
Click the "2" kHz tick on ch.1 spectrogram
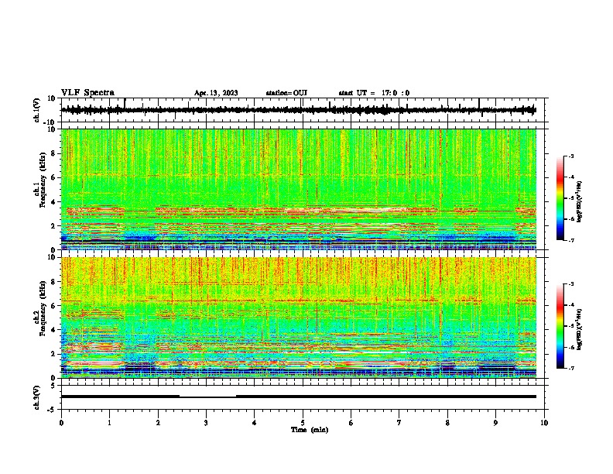pyautogui.click(x=53, y=226)
